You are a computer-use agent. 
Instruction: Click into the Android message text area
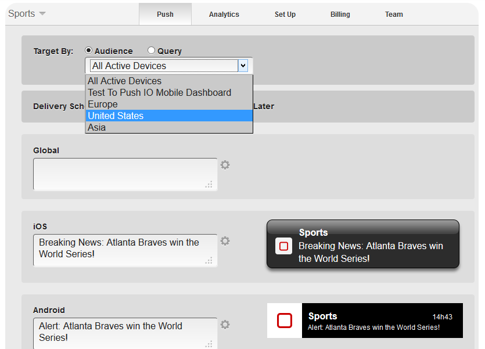point(125,333)
